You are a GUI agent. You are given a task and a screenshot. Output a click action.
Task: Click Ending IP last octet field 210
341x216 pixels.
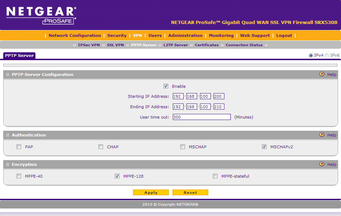pyautogui.click(x=219, y=107)
